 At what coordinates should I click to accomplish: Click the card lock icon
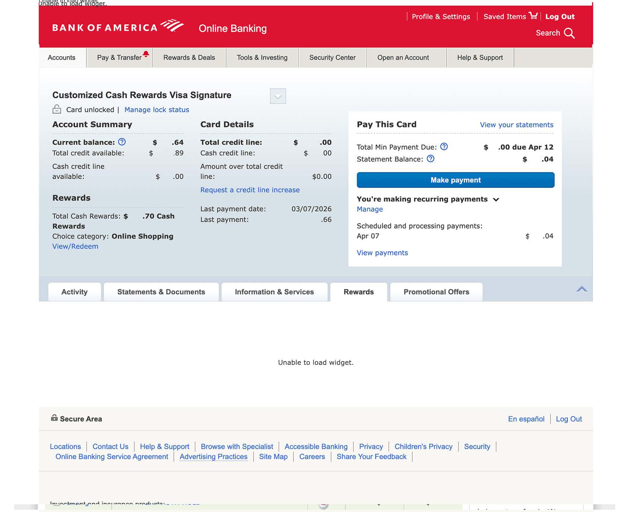(x=57, y=109)
